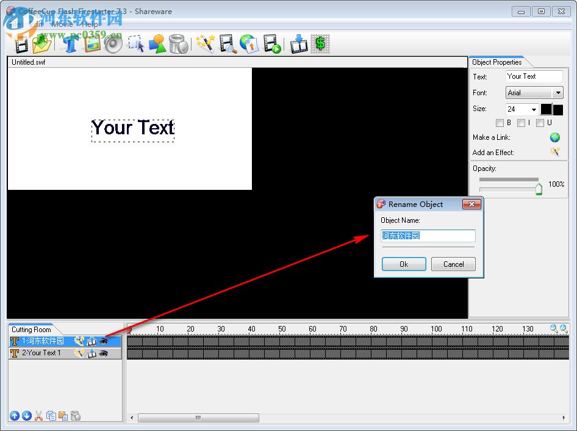Click Ok in Rename Object dialog
Screen dimensions: 577x431
[404, 264]
